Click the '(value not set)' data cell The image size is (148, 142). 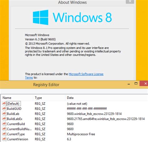point(77,104)
